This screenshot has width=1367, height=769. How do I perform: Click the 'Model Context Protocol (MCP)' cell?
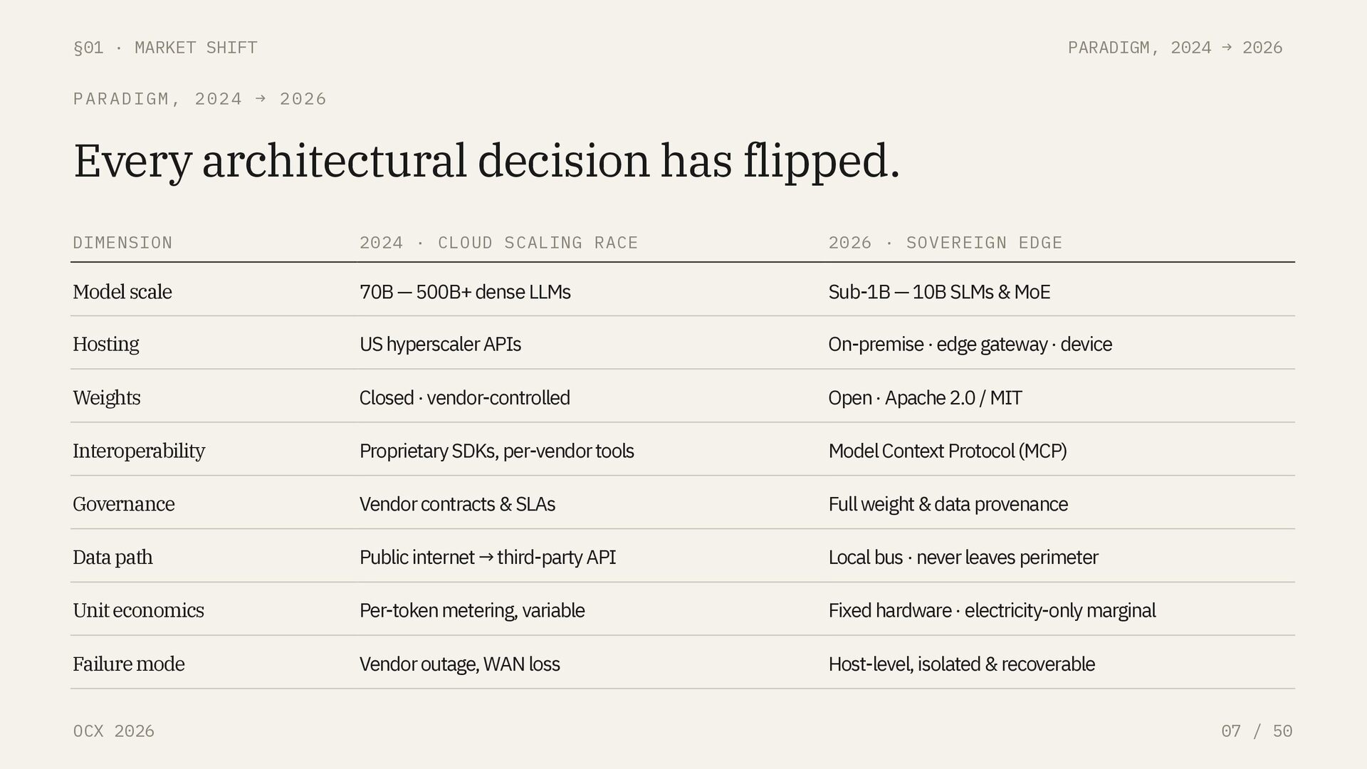pyautogui.click(x=947, y=451)
